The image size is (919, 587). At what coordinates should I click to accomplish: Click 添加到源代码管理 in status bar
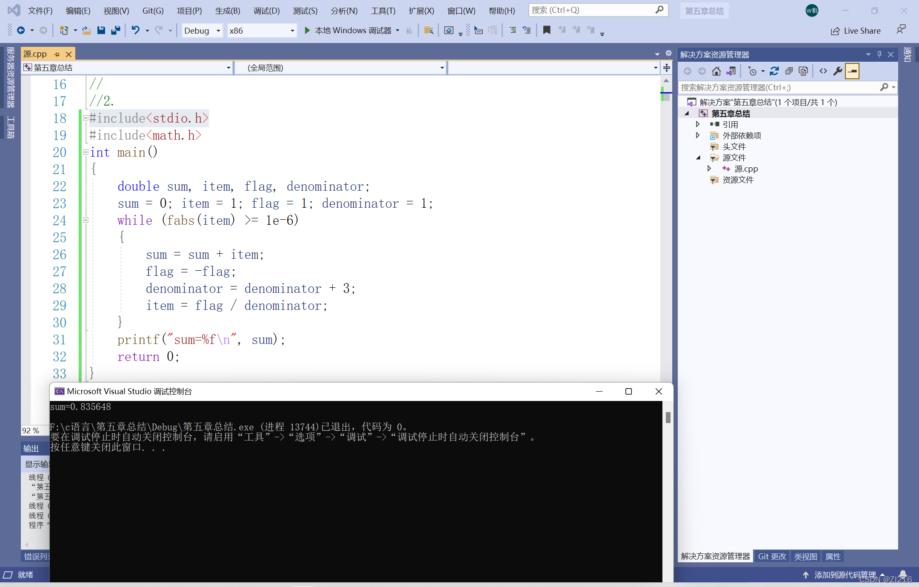[x=845, y=575]
